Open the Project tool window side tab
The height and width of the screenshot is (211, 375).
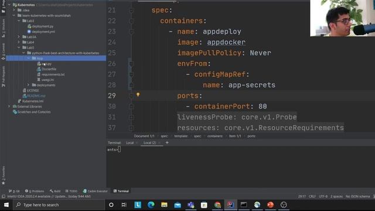[x=3, y=6]
